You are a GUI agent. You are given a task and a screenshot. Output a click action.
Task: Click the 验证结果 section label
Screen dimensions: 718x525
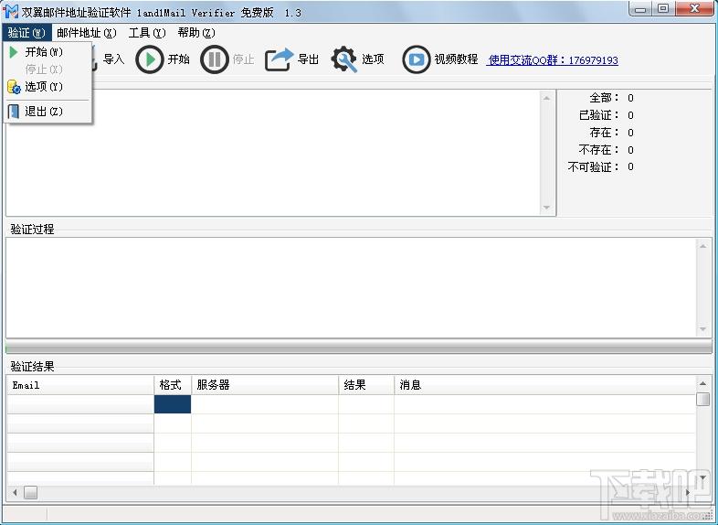32,367
